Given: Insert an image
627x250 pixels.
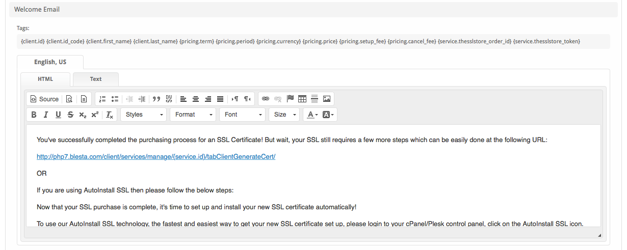Looking at the screenshot, I should click(x=327, y=99).
